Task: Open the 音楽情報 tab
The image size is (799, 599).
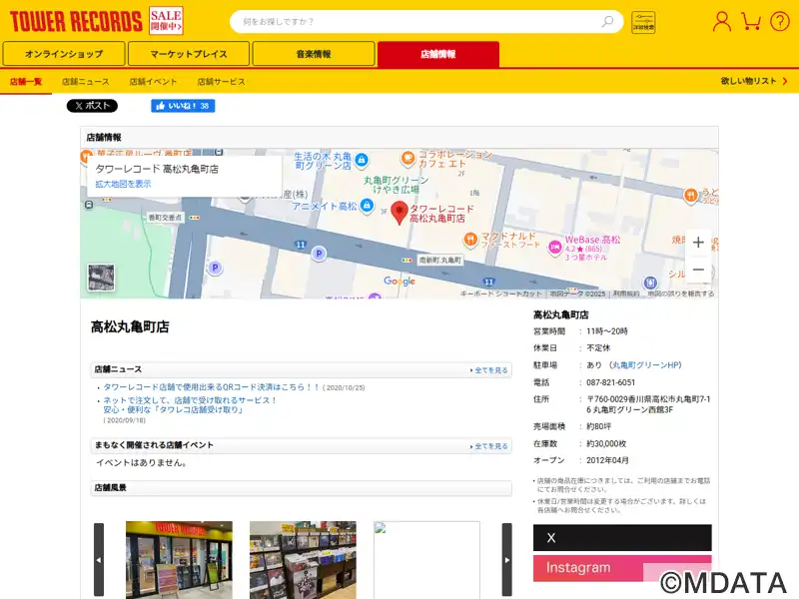Action: click(314, 54)
